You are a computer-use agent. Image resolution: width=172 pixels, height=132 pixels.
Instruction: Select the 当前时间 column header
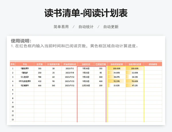click(x=86, y=64)
